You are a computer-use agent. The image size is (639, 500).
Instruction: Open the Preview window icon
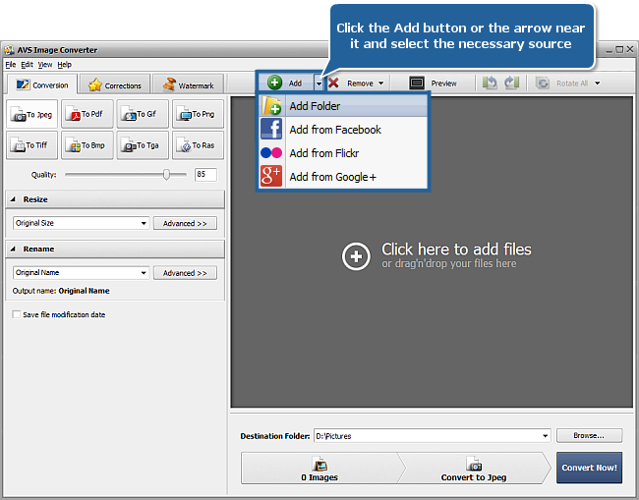[417, 83]
